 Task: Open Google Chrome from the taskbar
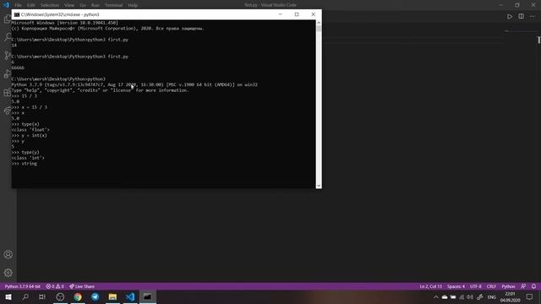click(78, 296)
